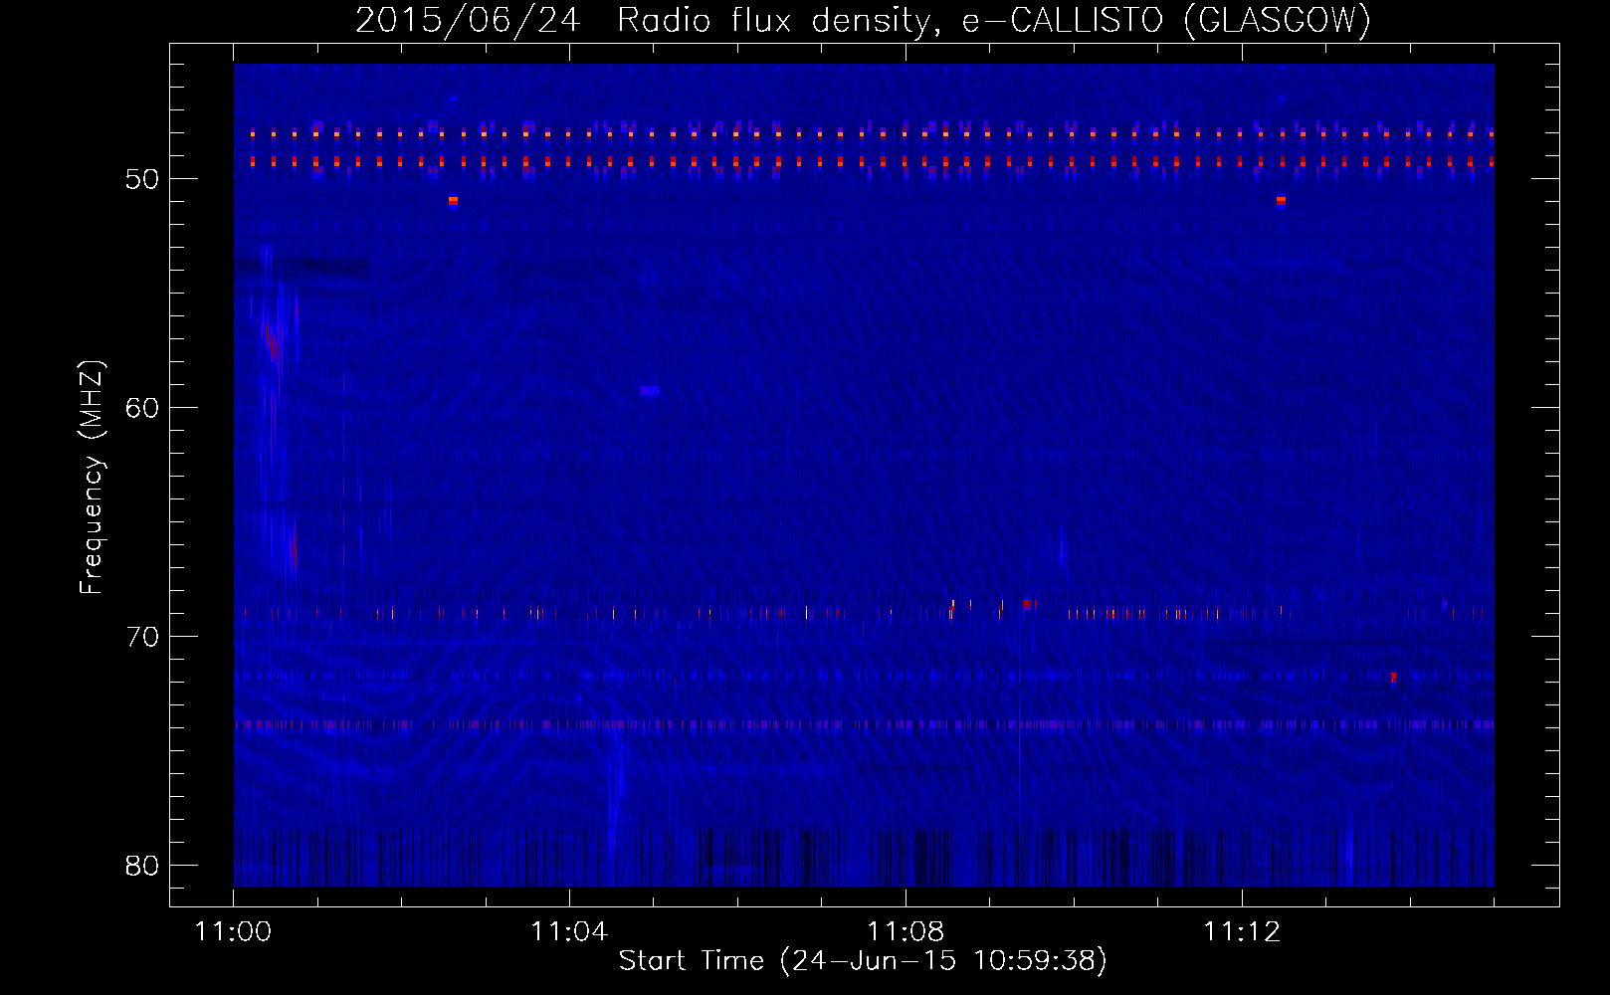1610x995 pixels.
Task: Click the 11:04 time tick label
Action: tap(569, 931)
